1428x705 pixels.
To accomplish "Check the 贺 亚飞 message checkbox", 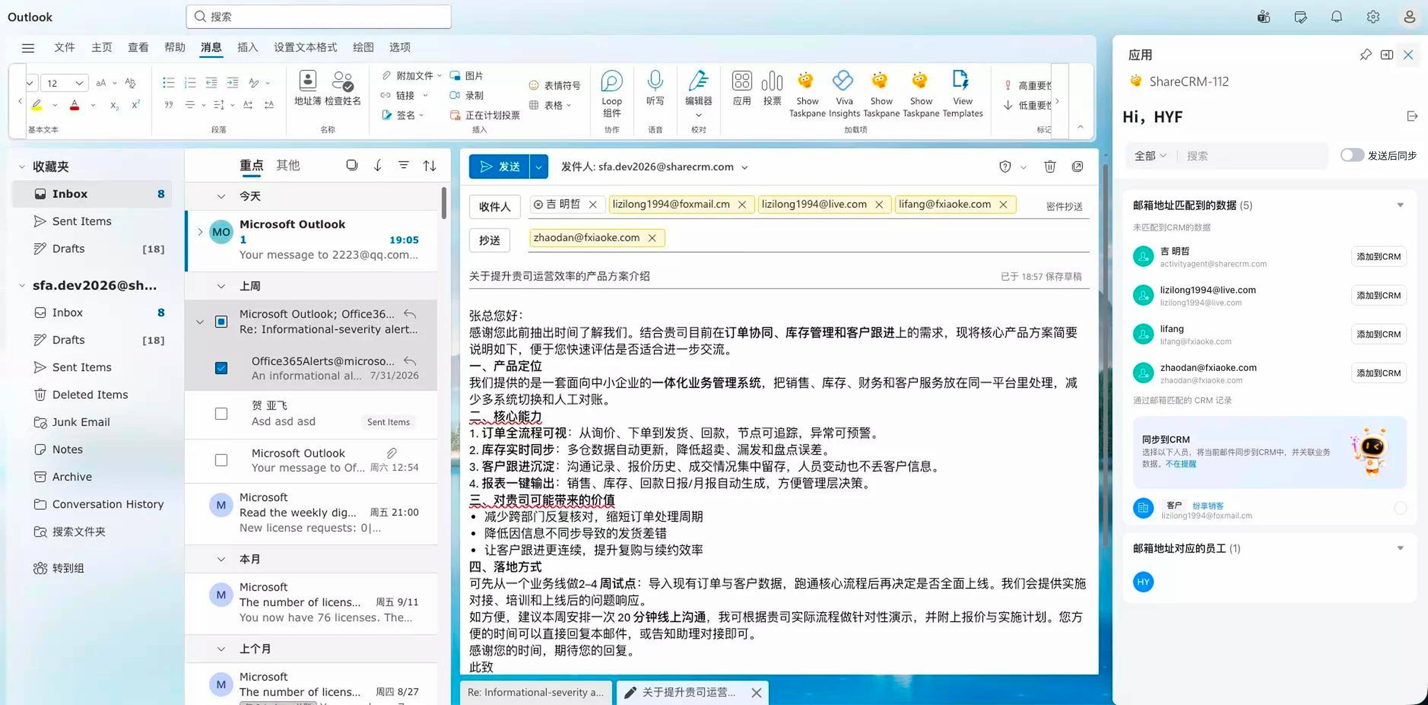I will 221,413.
